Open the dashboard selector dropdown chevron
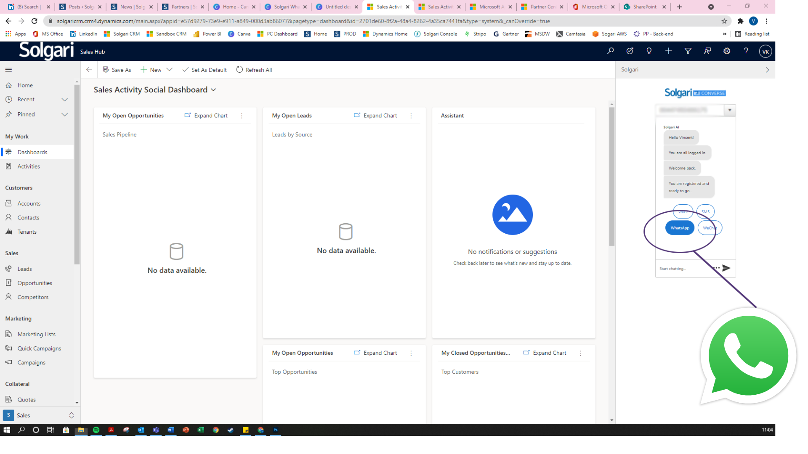 click(213, 90)
